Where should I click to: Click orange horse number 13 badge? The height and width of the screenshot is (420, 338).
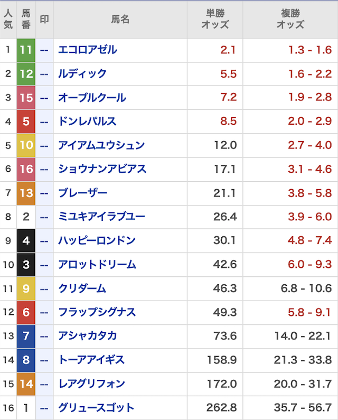26,193
